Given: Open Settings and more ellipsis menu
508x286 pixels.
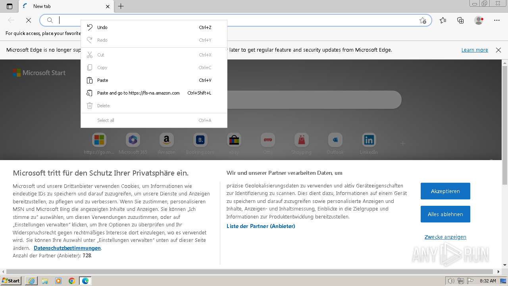Looking at the screenshot, I should pyautogui.click(x=497, y=20).
